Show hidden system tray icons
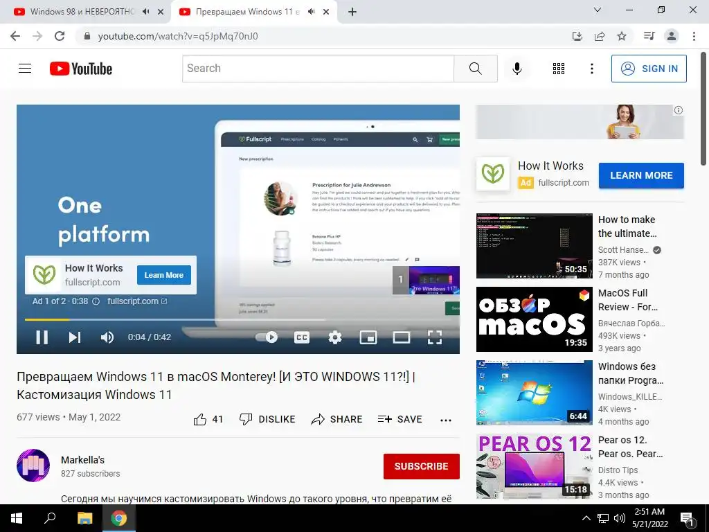The height and width of the screenshot is (532, 709). coord(586,518)
